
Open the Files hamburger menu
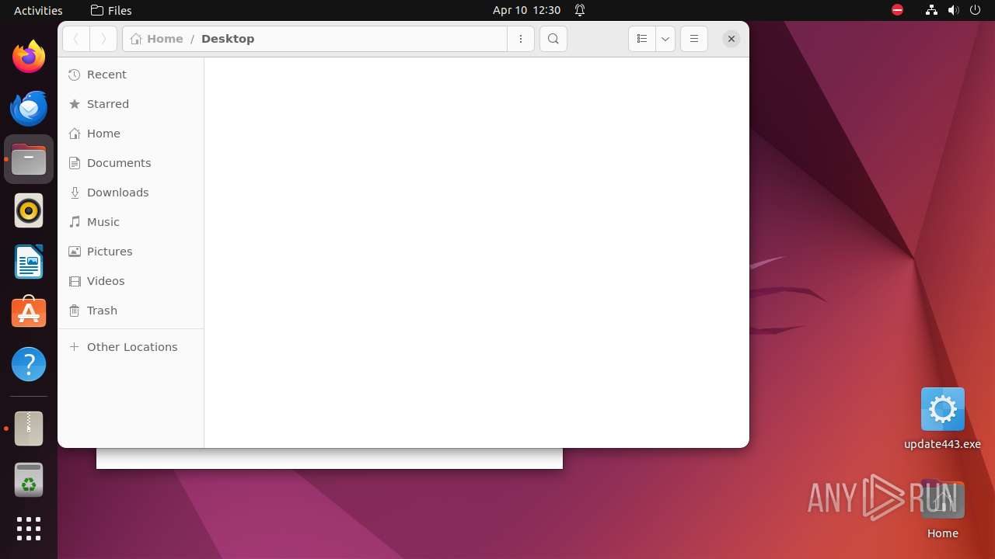pyautogui.click(x=694, y=39)
